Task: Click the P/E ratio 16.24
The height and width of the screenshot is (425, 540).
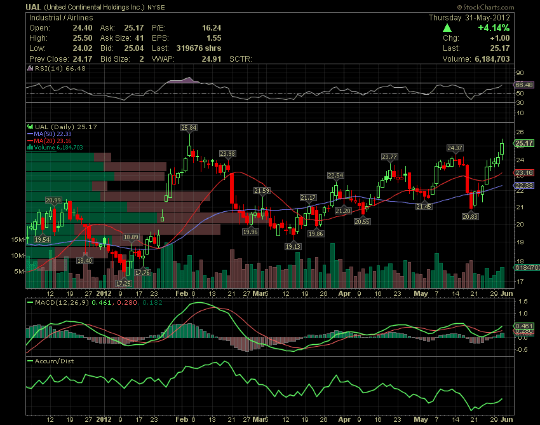Action: pyautogui.click(x=212, y=28)
